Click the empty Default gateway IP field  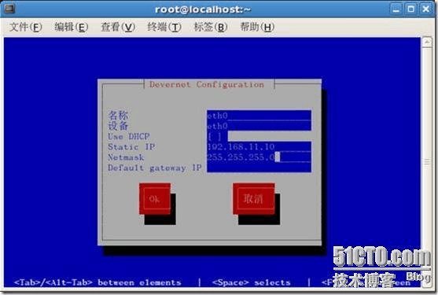point(259,168)
